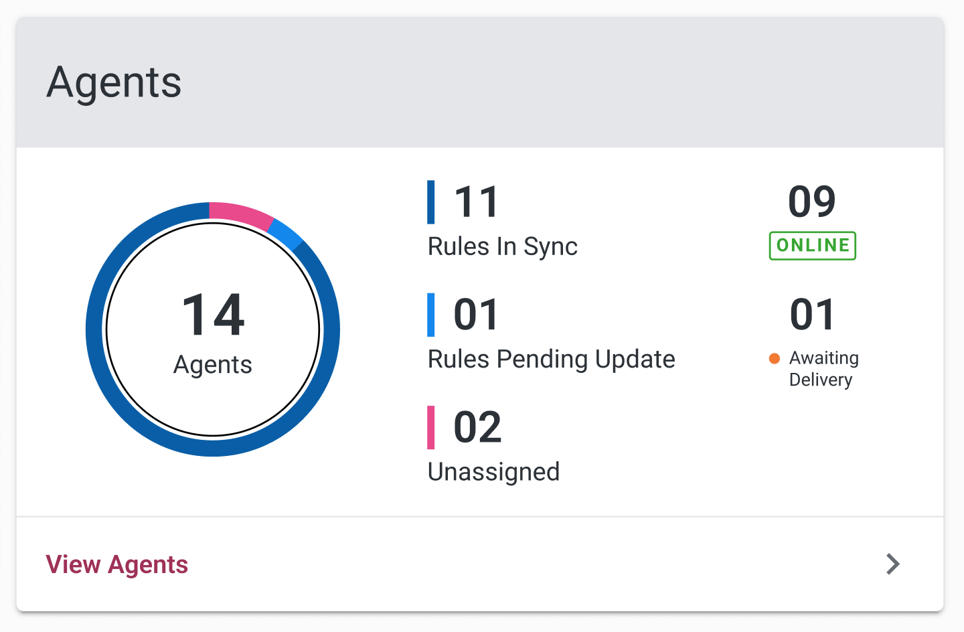Click the 14 Agents total in donut
The height and width of the screenshot is (632, 964).
pyautogui.click(x=214, y=315)
